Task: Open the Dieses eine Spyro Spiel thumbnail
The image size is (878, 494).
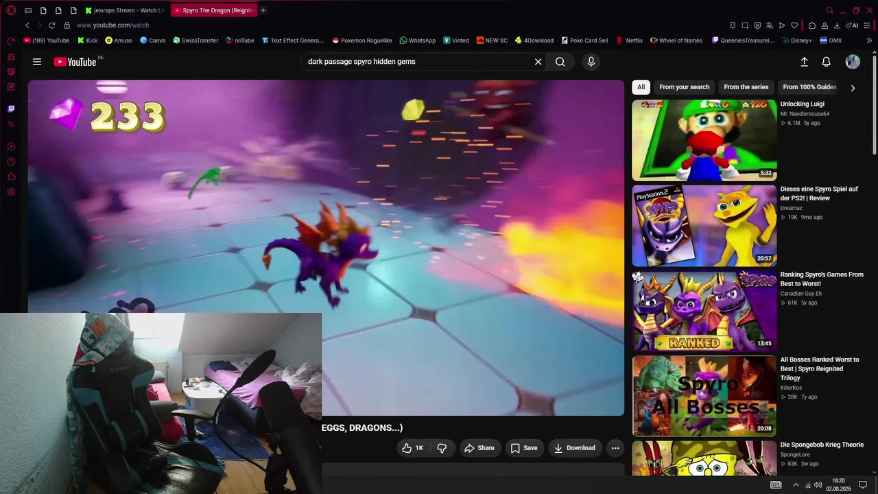Action: point(704,226)
